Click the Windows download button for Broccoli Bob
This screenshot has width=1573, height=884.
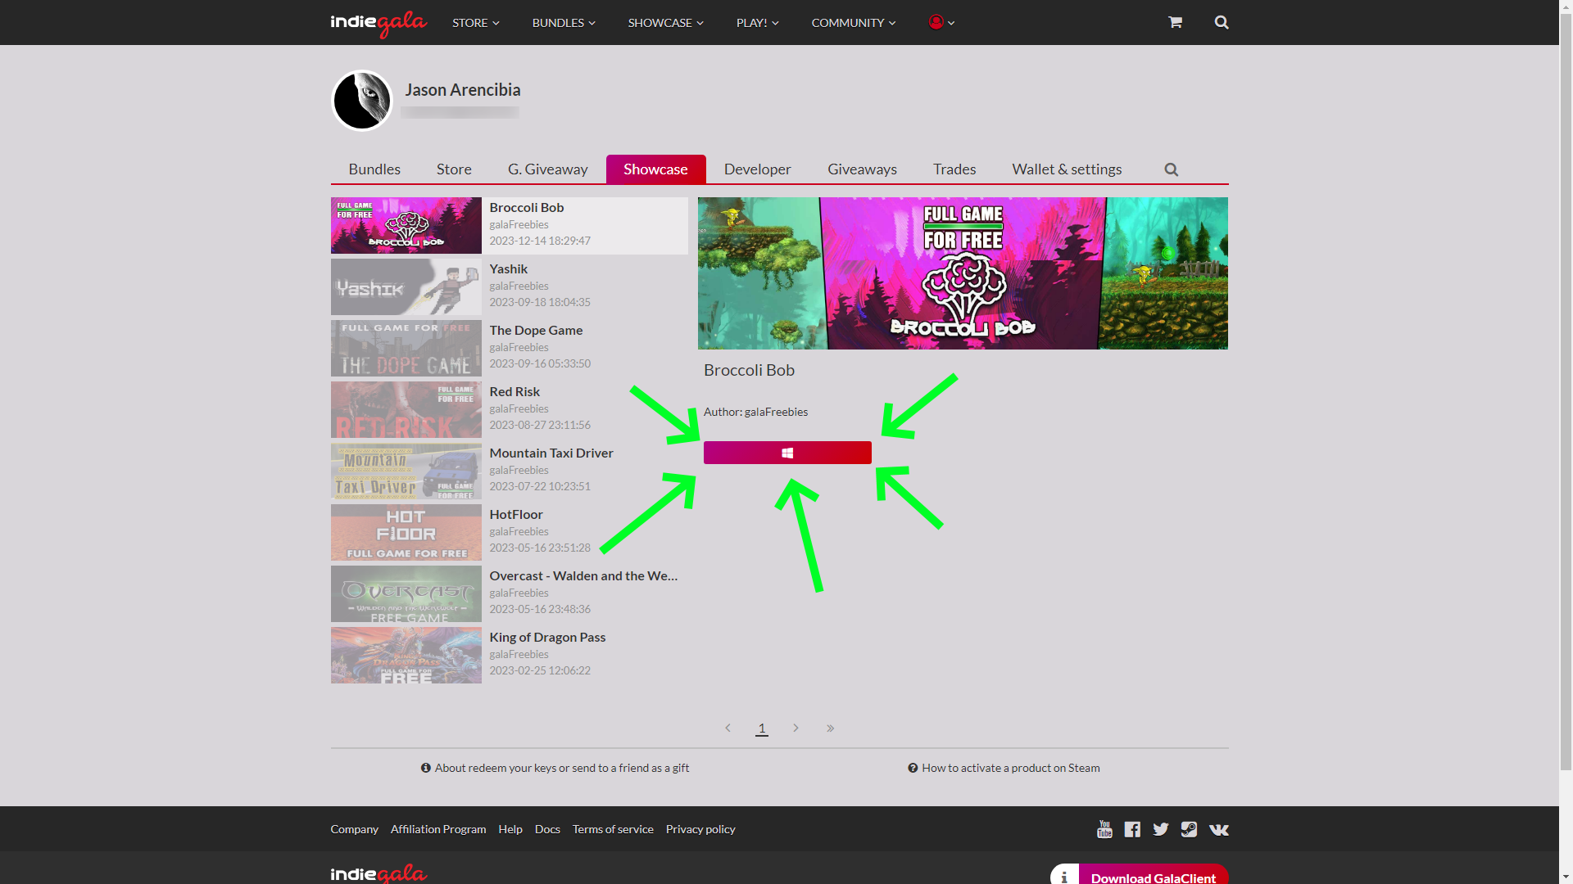pos(787,453)
